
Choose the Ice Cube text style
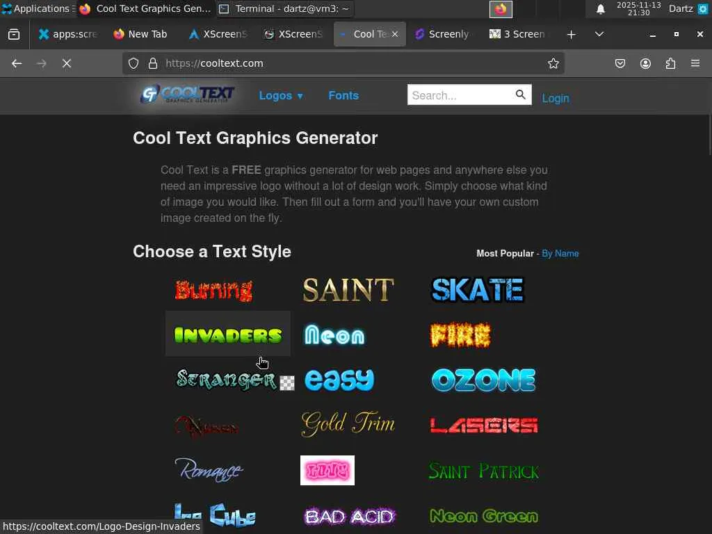pos(215,515)
